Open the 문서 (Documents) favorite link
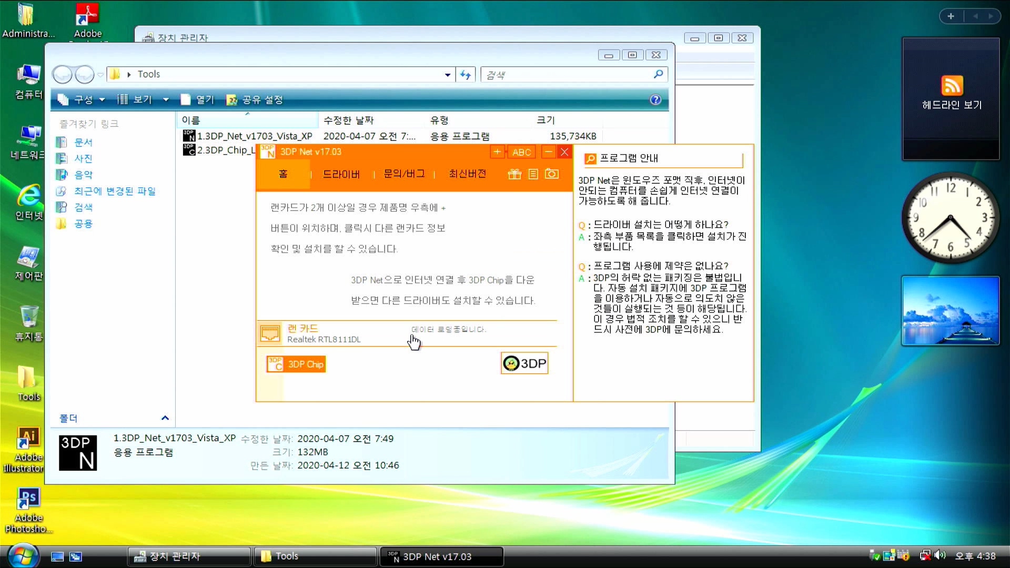1010x568 pixels. (x=83, y=142)
